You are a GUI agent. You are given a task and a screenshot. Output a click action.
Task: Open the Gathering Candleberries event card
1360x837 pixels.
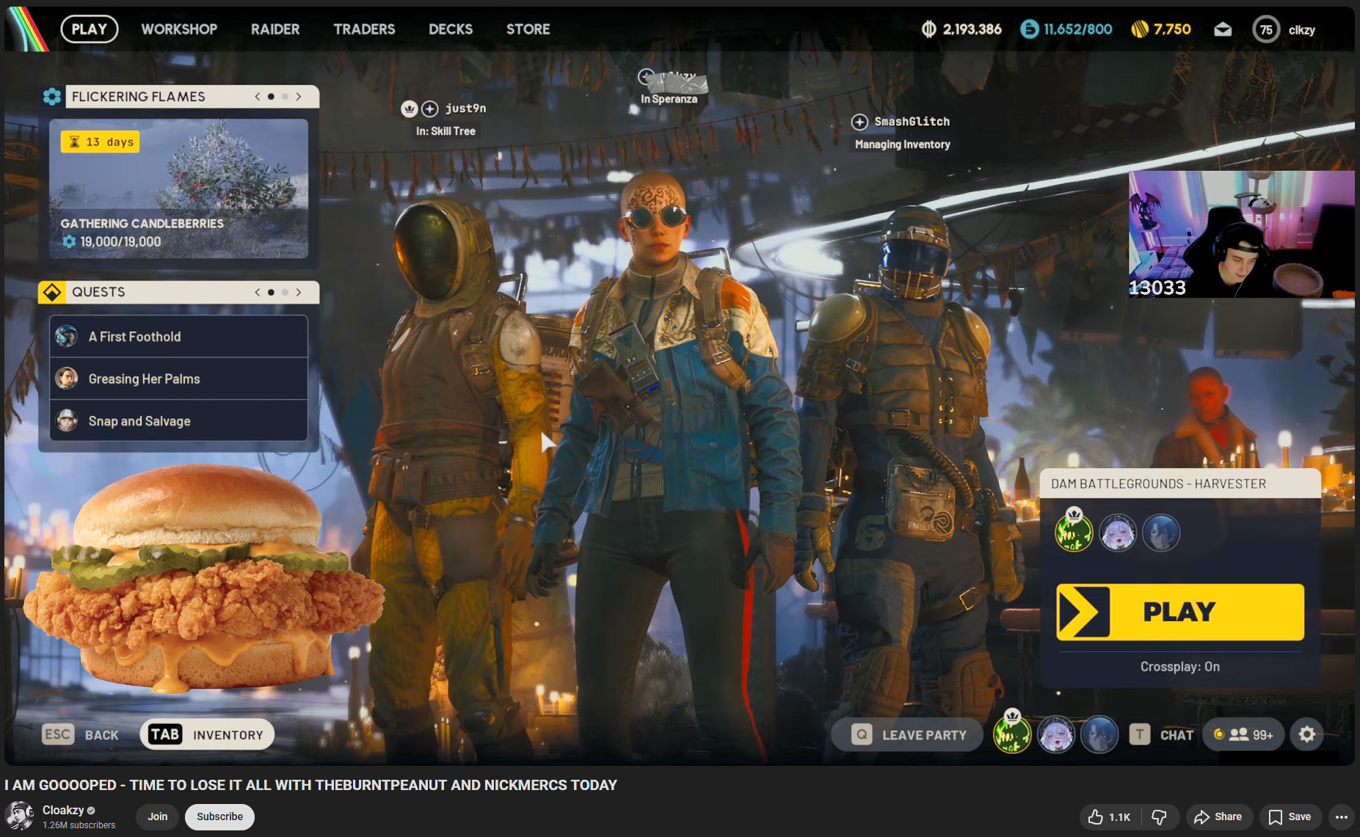point(178,189)
